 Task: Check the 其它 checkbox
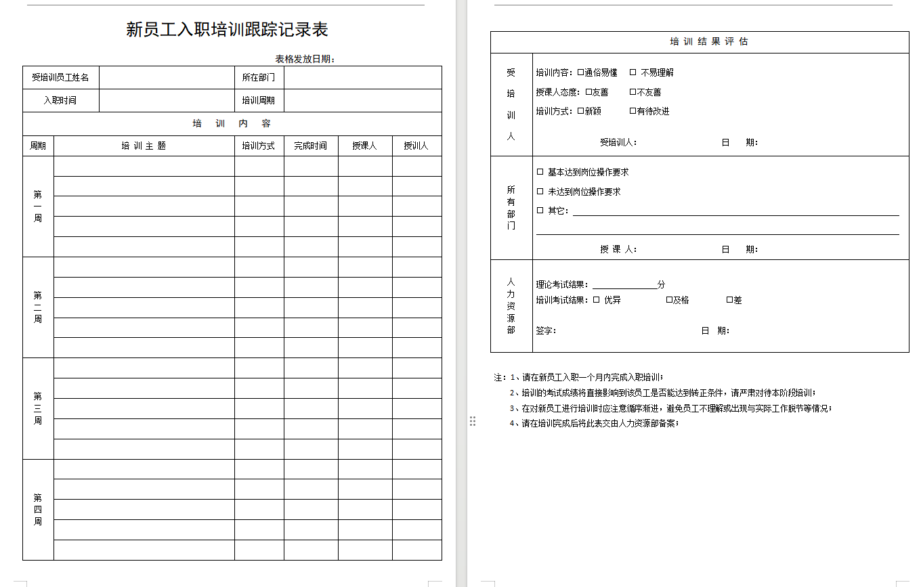pyautogui.click(x=540, y=211)
